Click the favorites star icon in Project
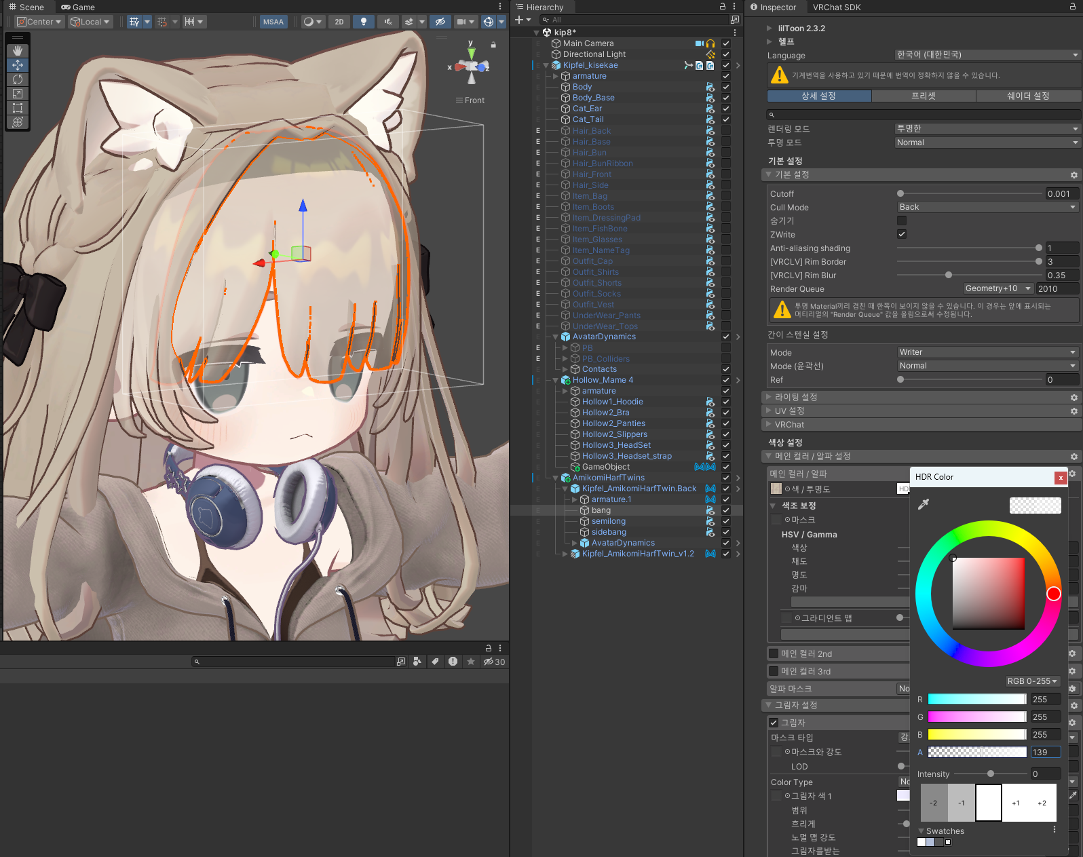The image size is (1083, 857). click(x=471, y=662)
